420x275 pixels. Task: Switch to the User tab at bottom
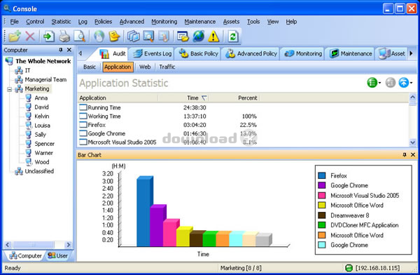58,255
